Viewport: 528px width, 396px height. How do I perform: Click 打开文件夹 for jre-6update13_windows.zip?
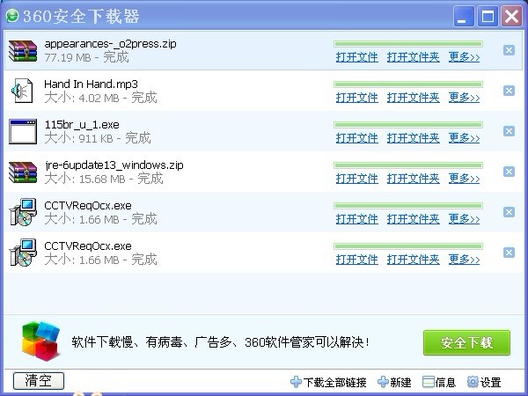(x=414, y=179)
